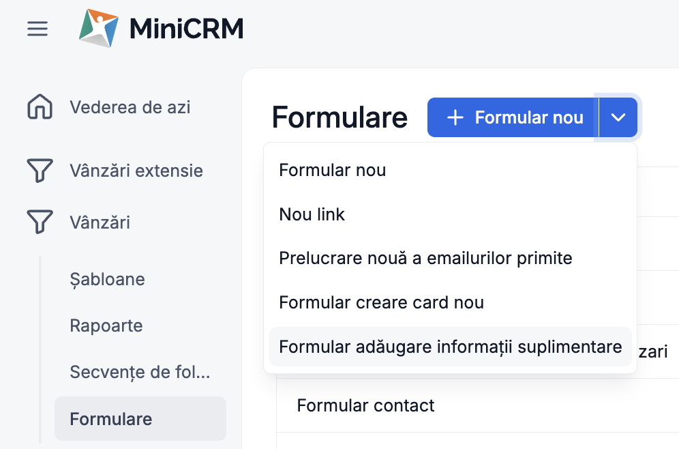This screenshot has height=449, width=679.
Task: Click the home icon beside Vederea de azi
Action: [40, 106]
